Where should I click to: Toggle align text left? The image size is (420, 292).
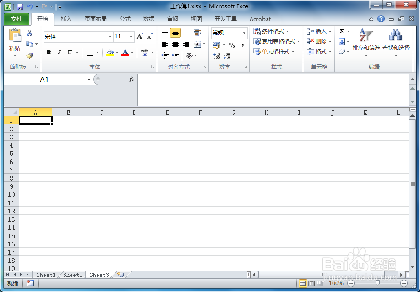165,44
